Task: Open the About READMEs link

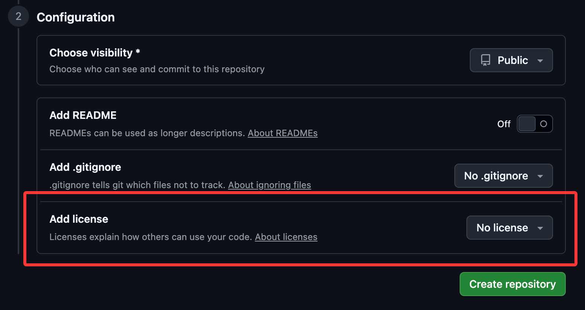Action: (x=283, y=133)
